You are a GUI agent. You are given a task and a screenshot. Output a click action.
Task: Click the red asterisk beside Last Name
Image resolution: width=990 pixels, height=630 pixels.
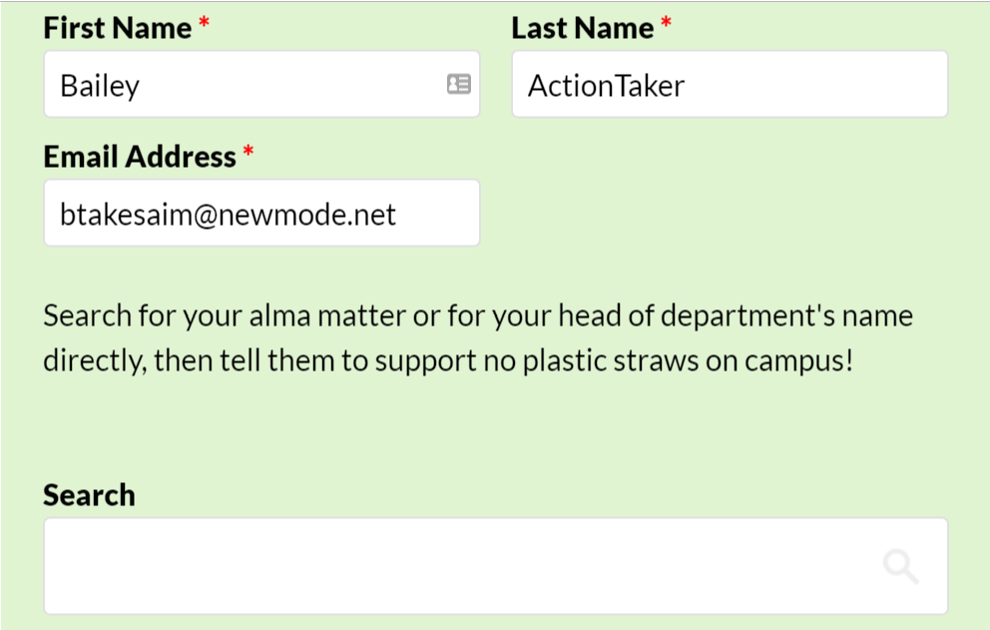point(666,23)
